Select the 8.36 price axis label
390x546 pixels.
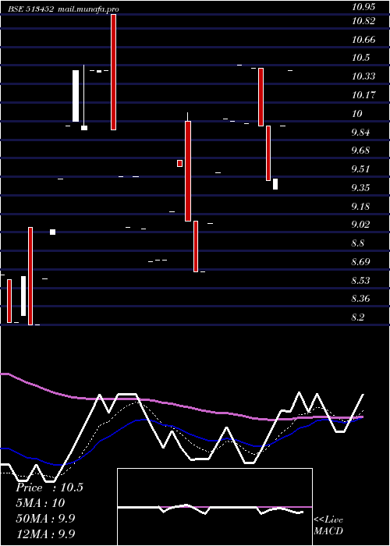[x=360, y=299]
